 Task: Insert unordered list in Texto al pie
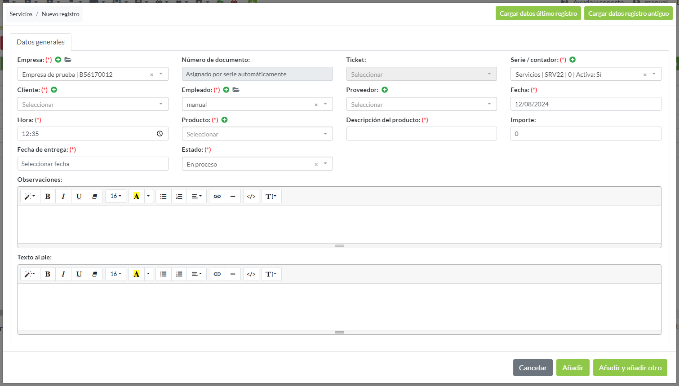[x=164, y=274]
